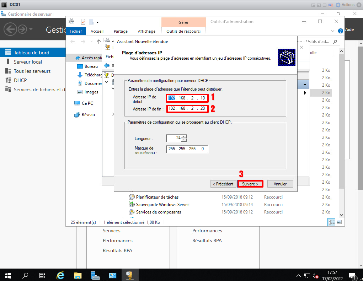
Task: Show hidden system tray icons
Action: [299, 276]
